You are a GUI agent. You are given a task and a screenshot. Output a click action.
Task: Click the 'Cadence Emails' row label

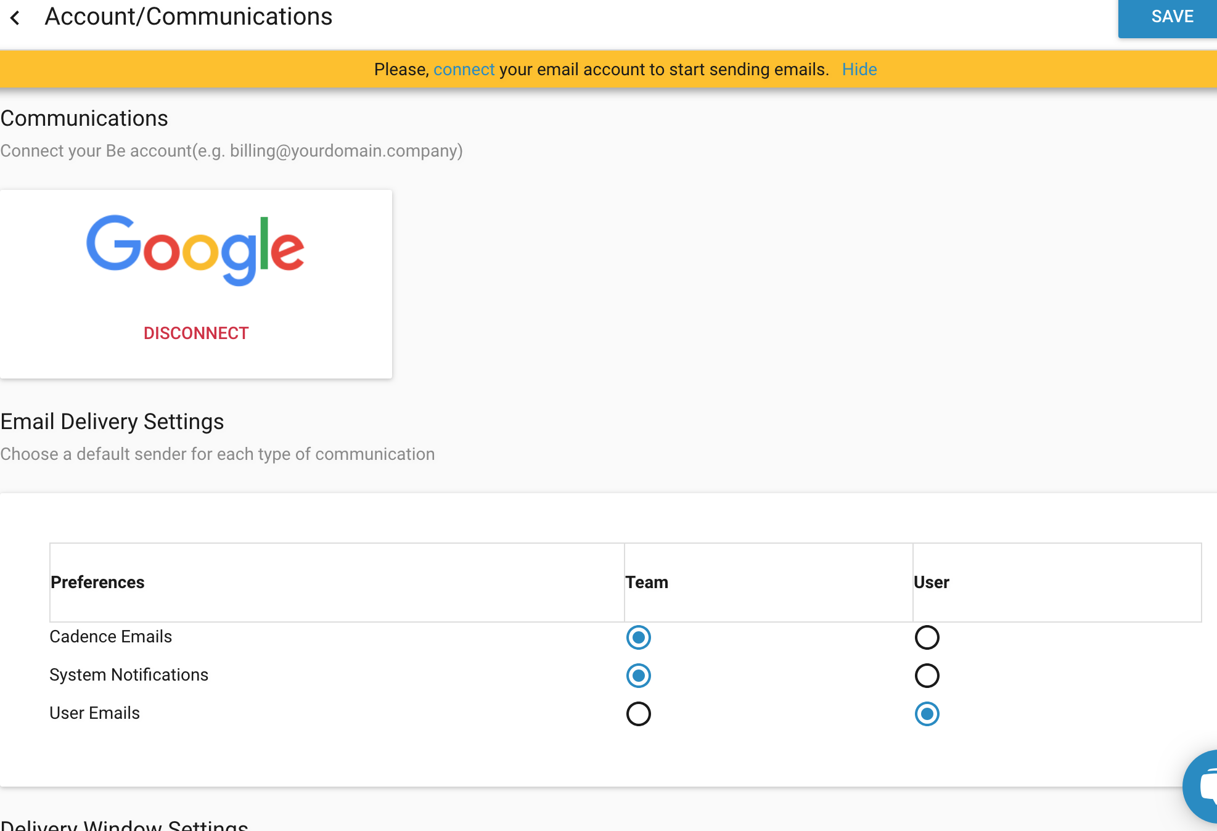[x=111, y=637]
